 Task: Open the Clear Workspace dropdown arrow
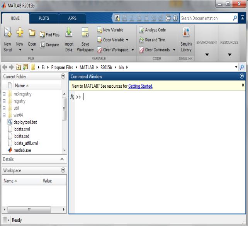[x=133, y=50]
